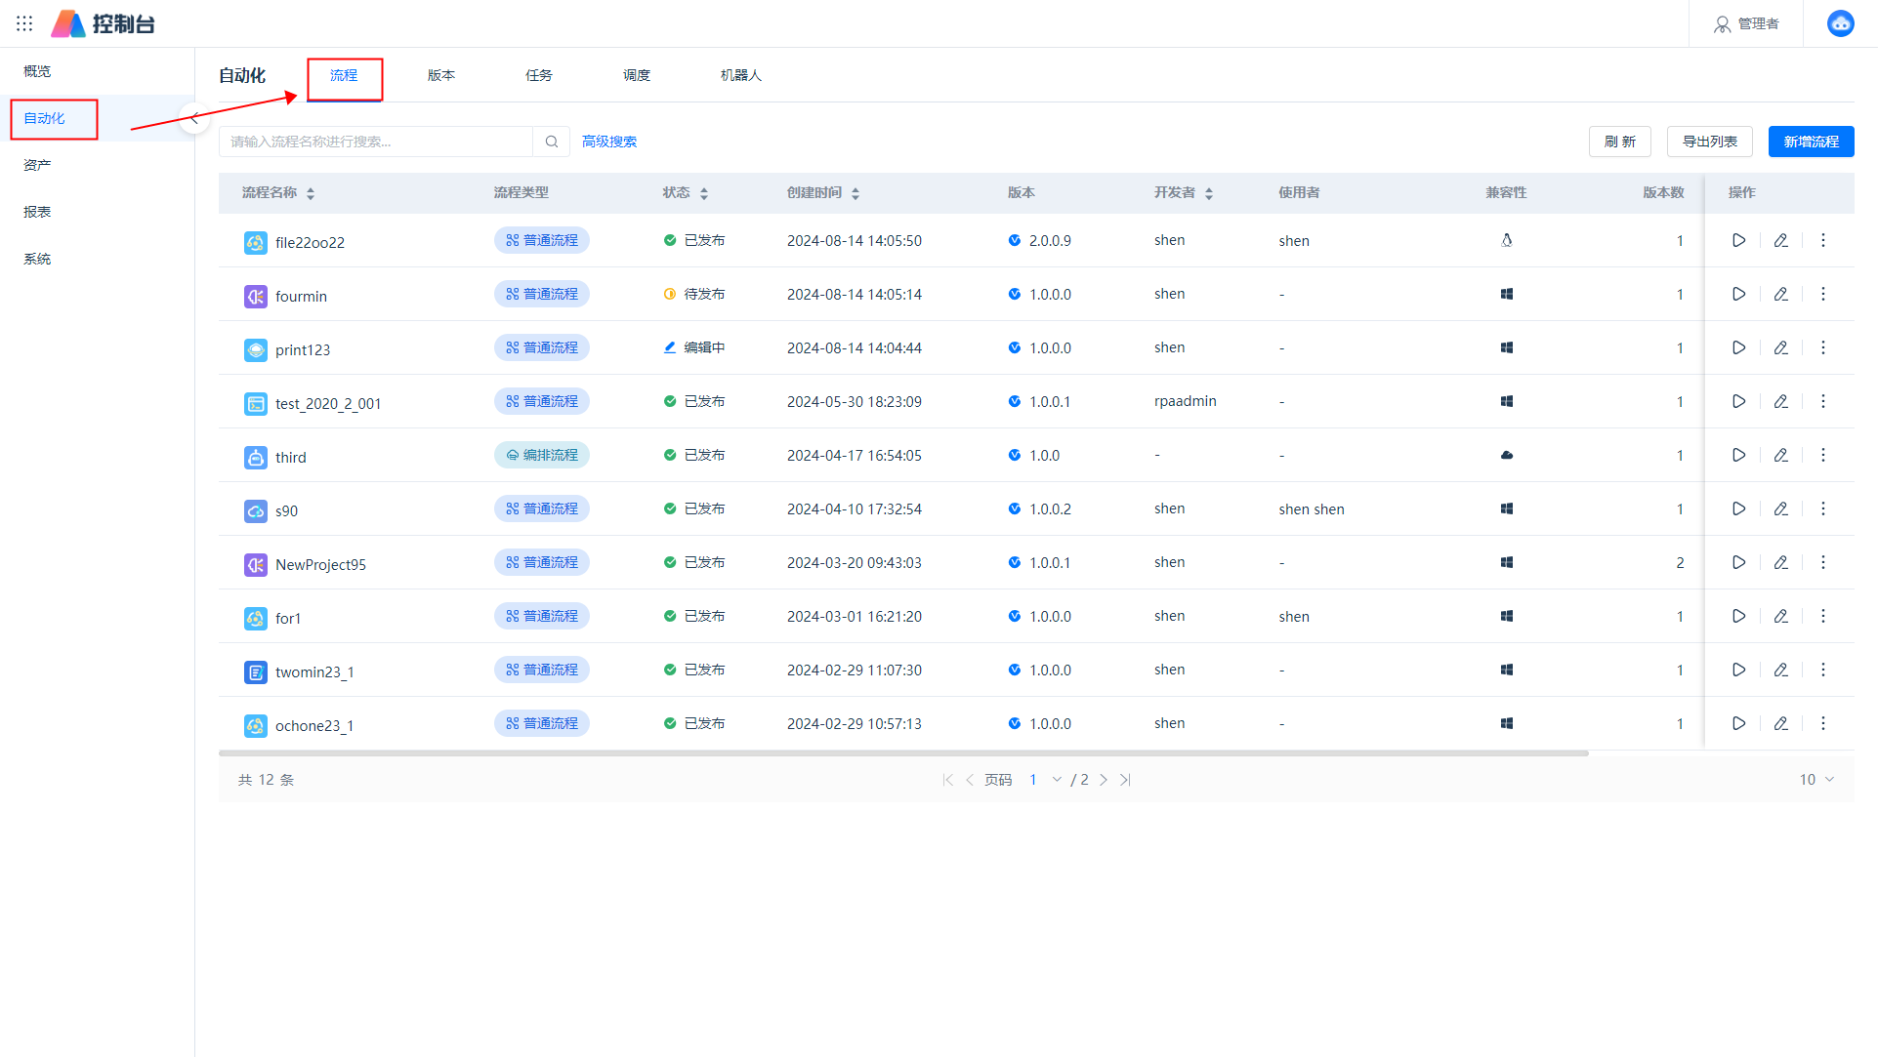Edit the s90 process
Viewport: 1878px width, 1057px height.
tap(1780, 508)
